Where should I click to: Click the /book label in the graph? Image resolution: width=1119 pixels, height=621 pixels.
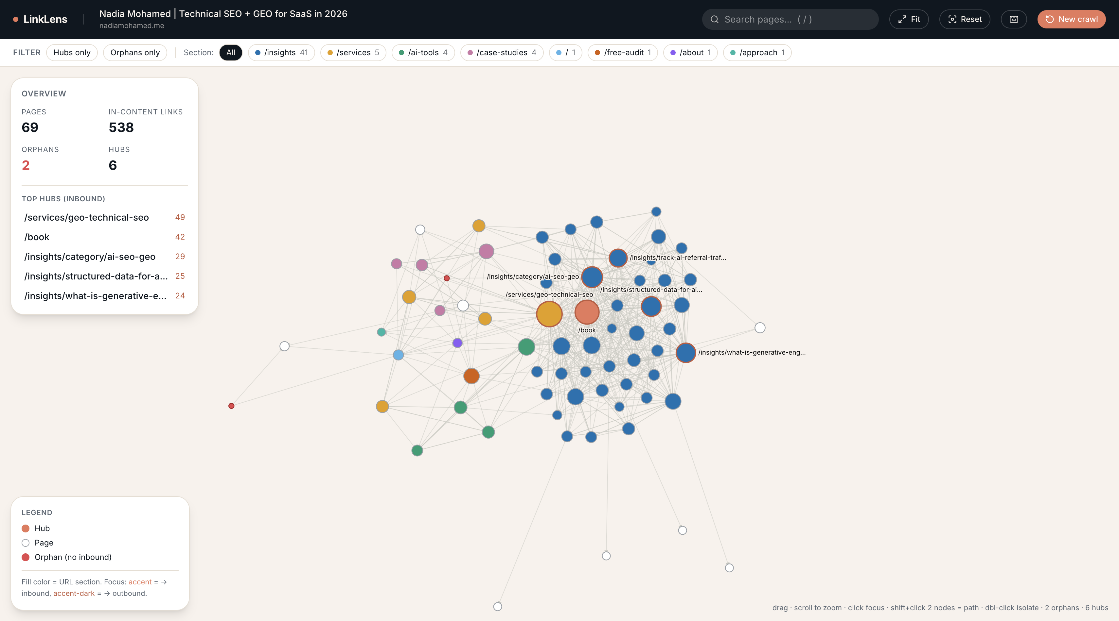click(587, 330)
